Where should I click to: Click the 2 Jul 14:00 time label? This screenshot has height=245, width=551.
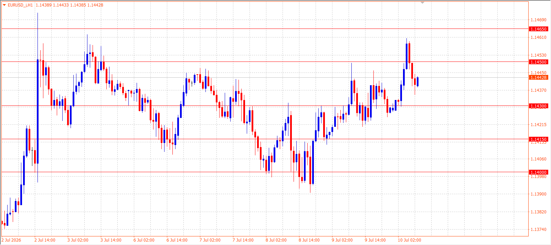pyautogui.click(x=45, y=240)
